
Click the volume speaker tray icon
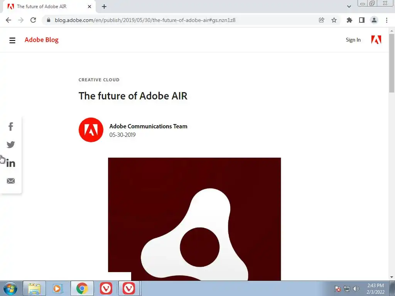coord(356,289)
